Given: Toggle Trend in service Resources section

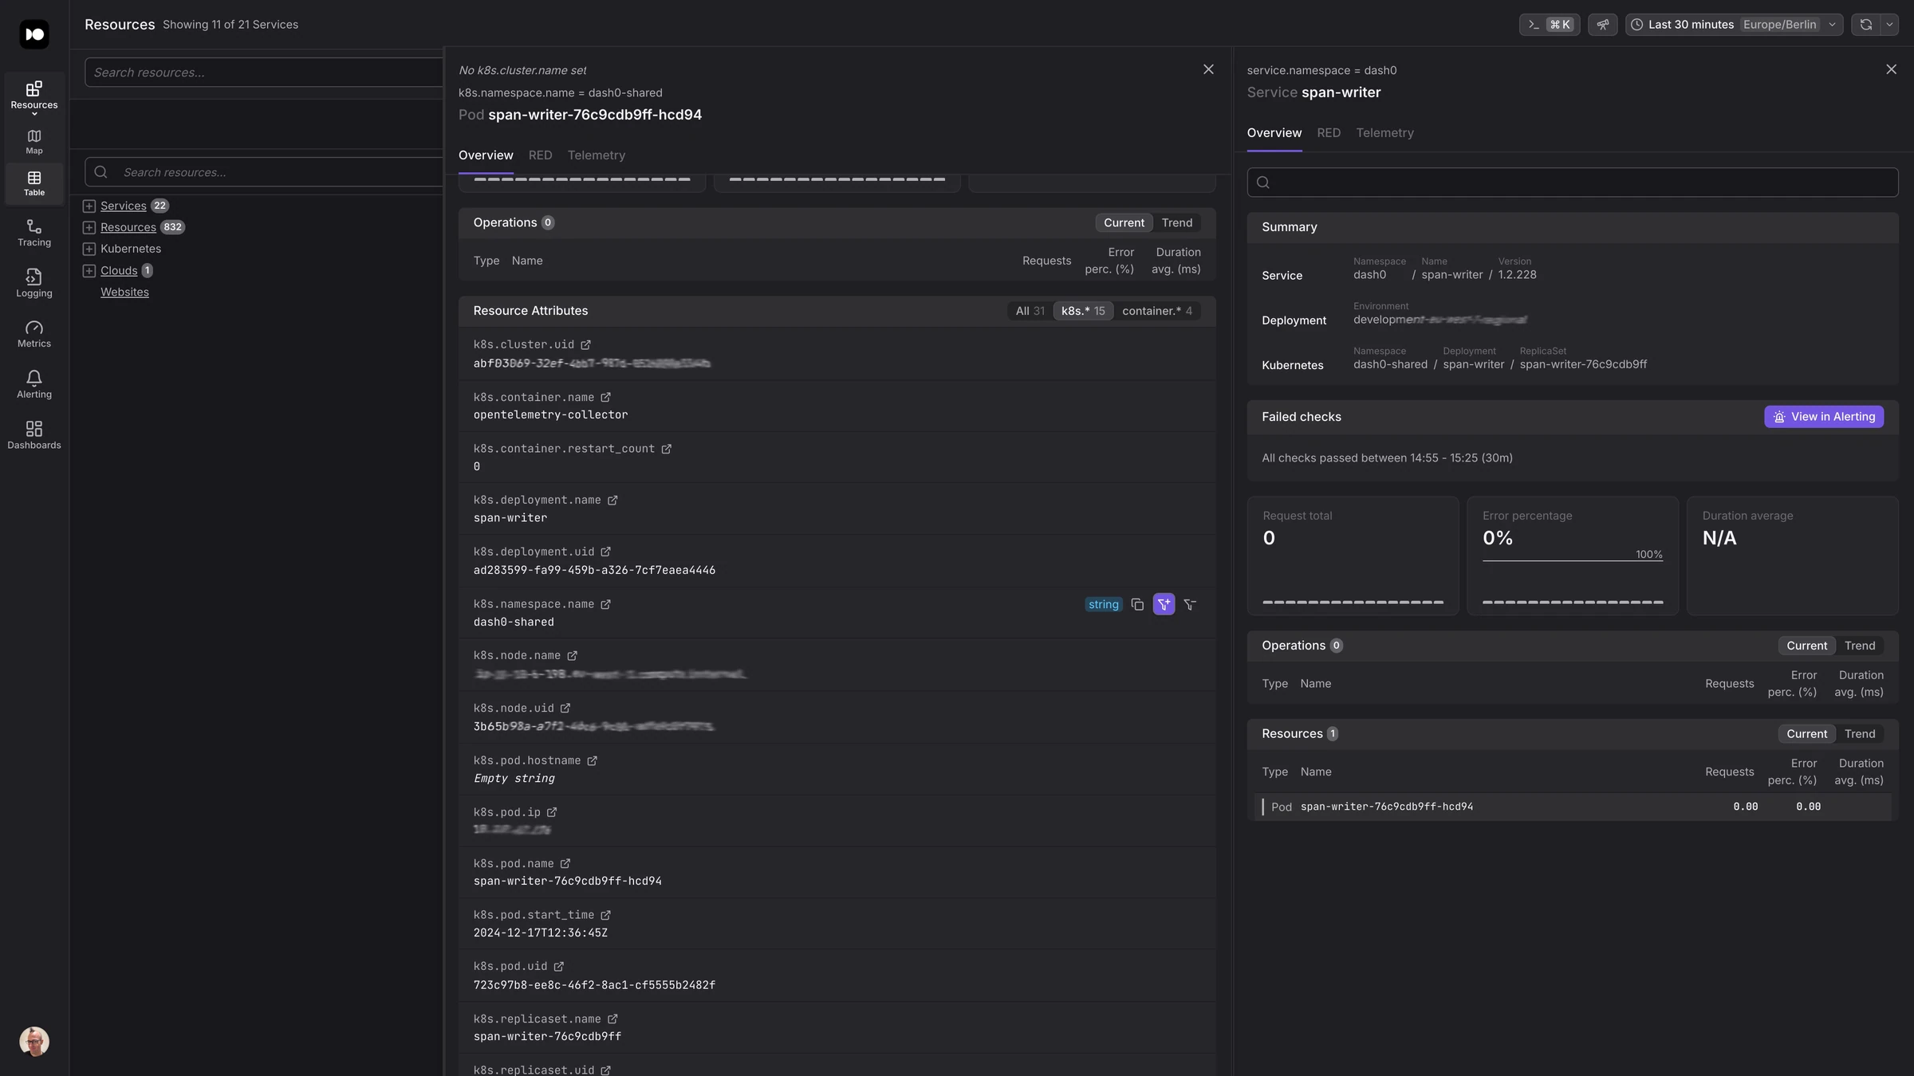Looking at the screenshot, I should [x=1860, y=734].
